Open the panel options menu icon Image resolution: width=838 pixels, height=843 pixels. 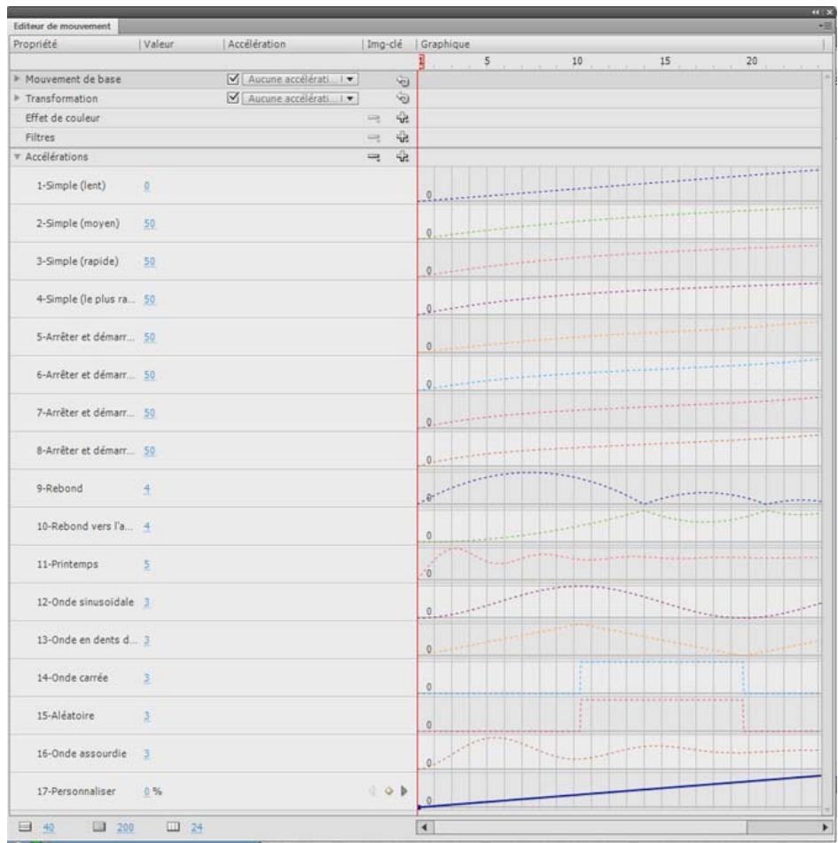pos(824,26)
